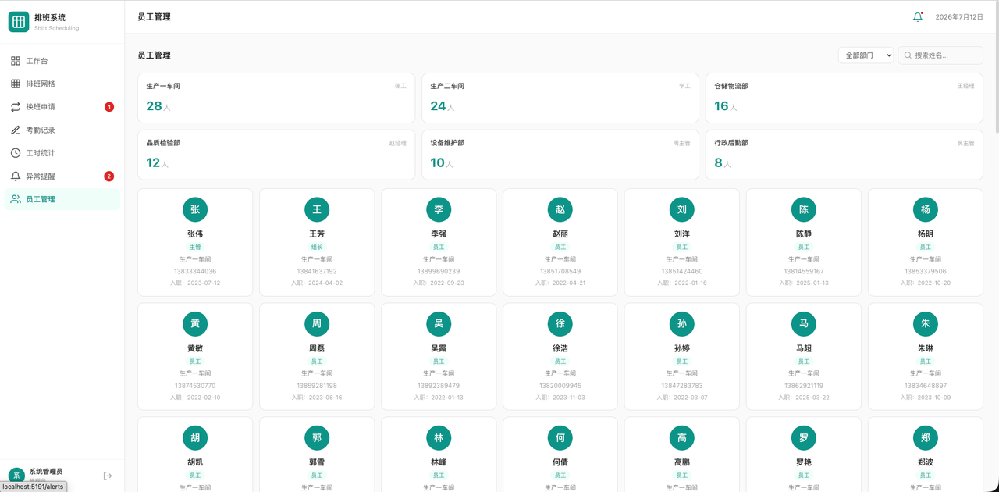The height and width of the screenshot is (492, 999).
Task: Click the name 胡凯
Action: pos(195,462)
